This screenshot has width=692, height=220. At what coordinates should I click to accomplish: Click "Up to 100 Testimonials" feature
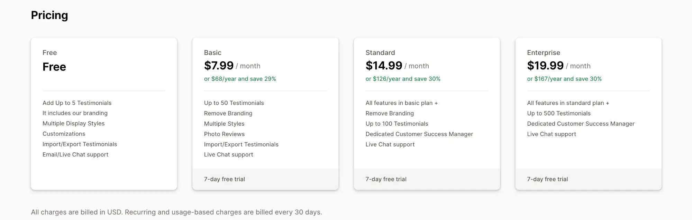point(397,124)
